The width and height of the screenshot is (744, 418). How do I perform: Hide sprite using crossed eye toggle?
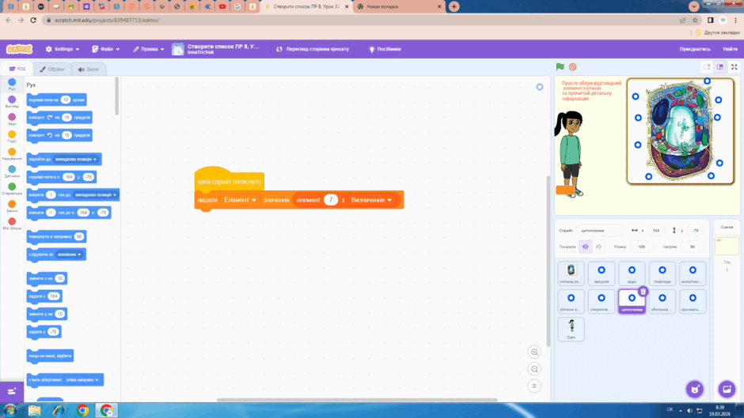coord(599,247)
